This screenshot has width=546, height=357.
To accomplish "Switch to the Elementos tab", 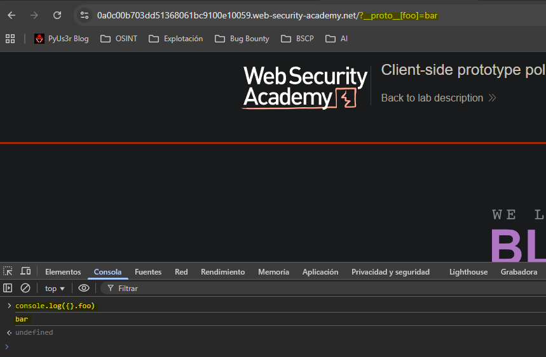I will pos(63,272).
